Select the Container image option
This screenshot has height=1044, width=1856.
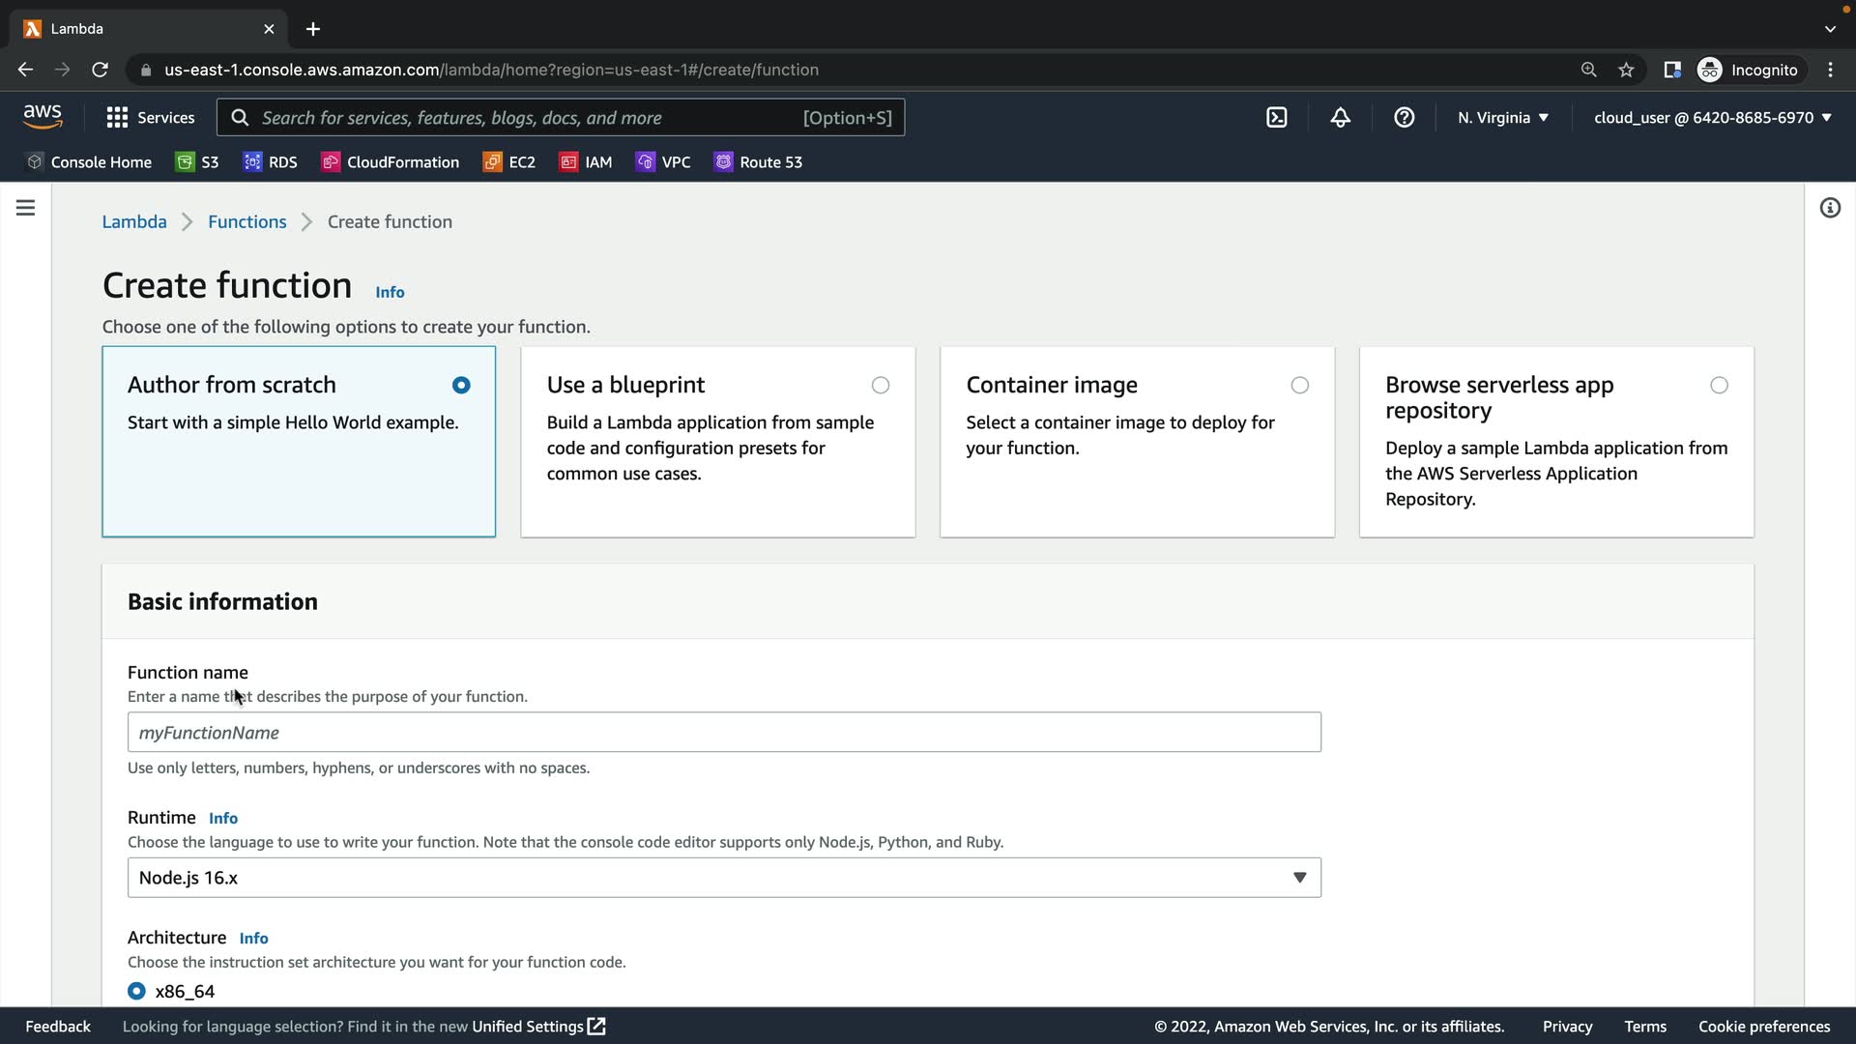1299,386
